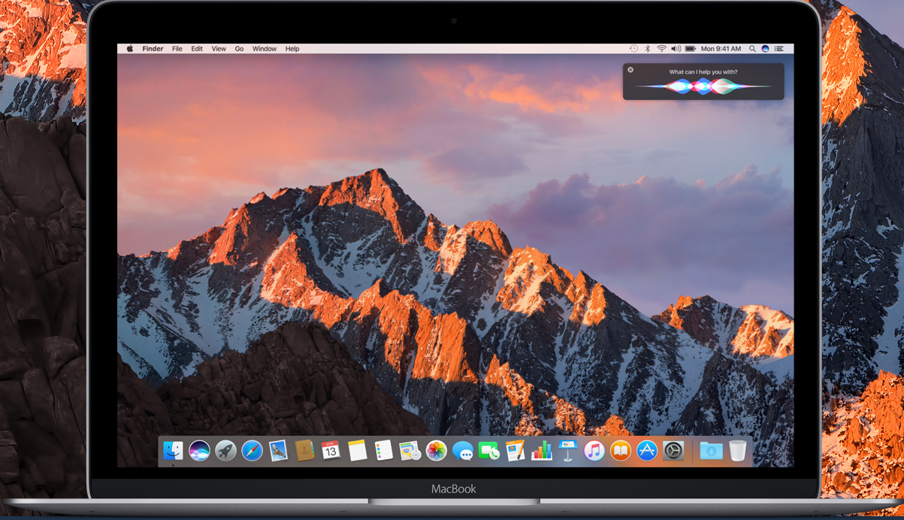904x520 pixels.
Task: Open the volume menu bar icon
Action: click(x=676, y=48)
